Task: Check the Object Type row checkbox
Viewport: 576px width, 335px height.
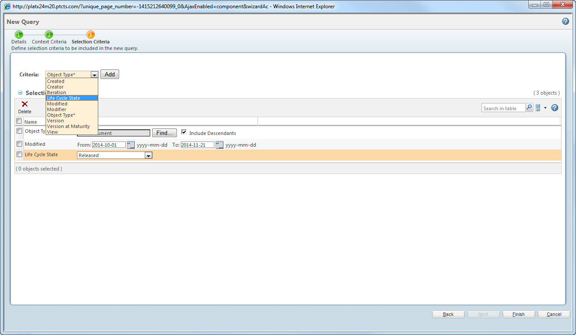Action: point(19,131)
